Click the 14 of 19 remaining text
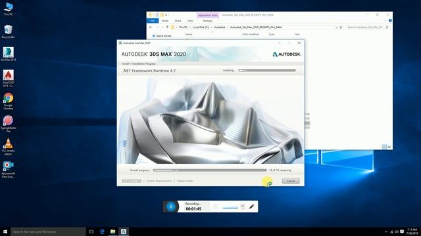Image resolution: width=421 pixels, height=236 pixels. (x=280, y=170)
